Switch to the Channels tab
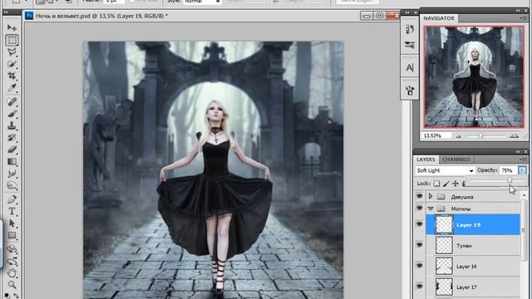The width and height of the screenshot is (532, 299). [x=456, y=159]
